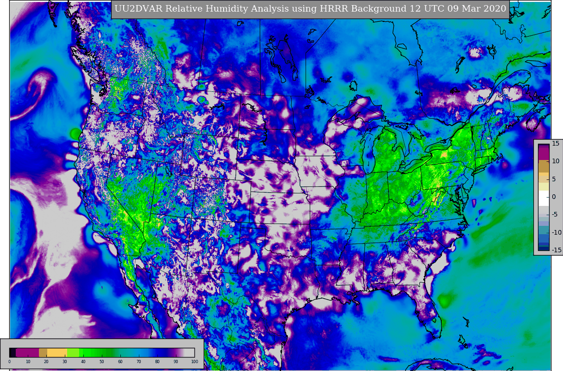563x371 pixels.
Task: Click the '15' label on right colorbar
Action: pos(556,143)
